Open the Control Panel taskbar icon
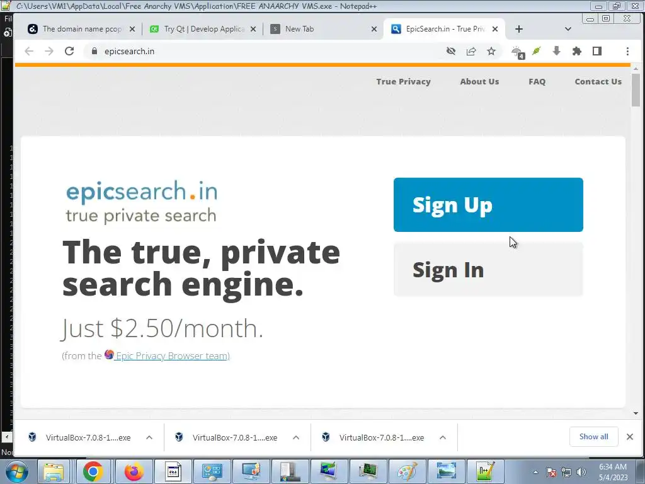Screen dimensions: 645x484 212,471
